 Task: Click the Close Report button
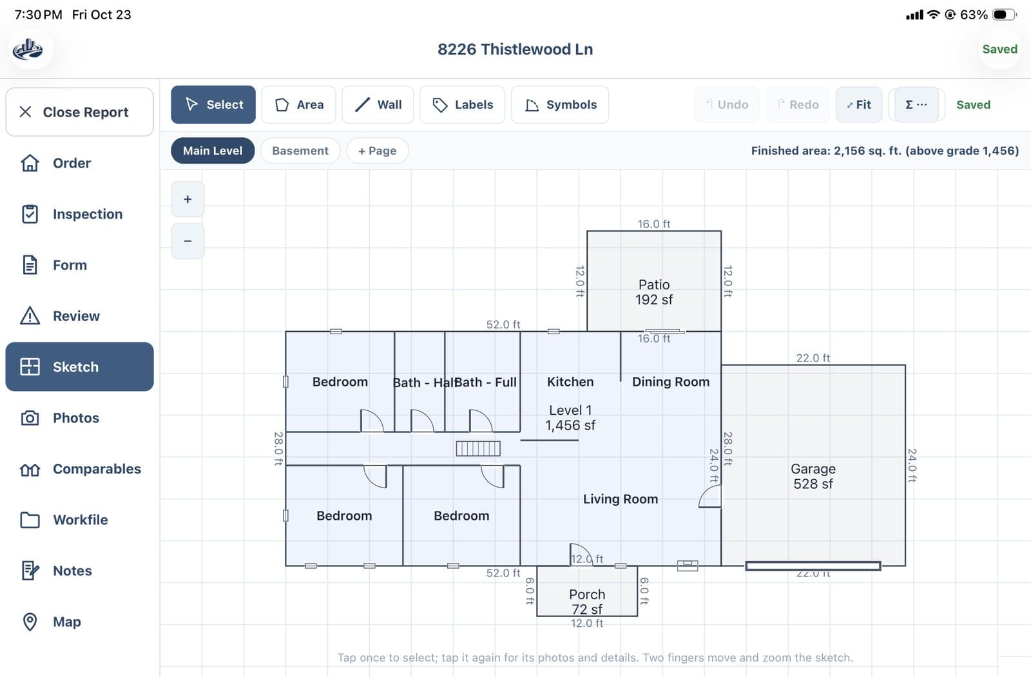pyautogui.click(x=79, y=112)
